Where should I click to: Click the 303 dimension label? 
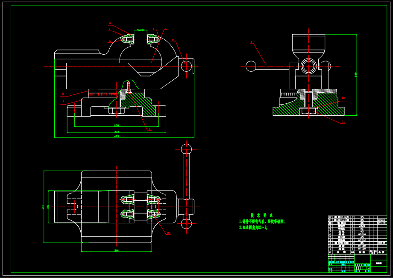116,132
